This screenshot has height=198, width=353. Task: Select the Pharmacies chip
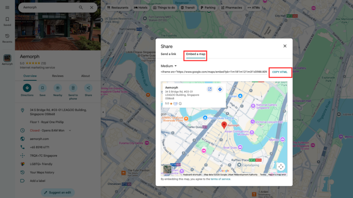tap(231, 8)
